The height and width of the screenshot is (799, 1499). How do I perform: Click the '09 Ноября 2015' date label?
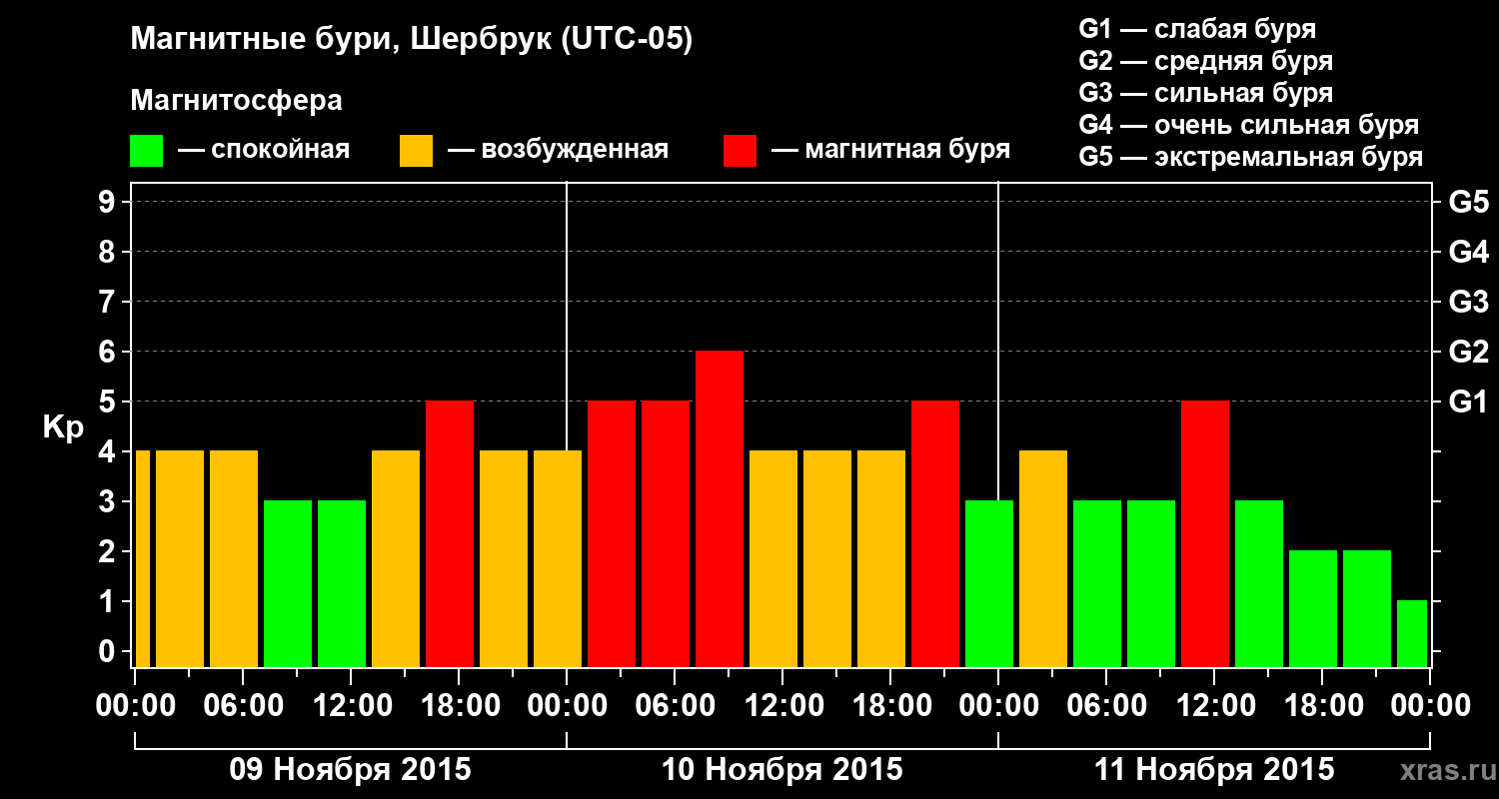coord(351,770)
